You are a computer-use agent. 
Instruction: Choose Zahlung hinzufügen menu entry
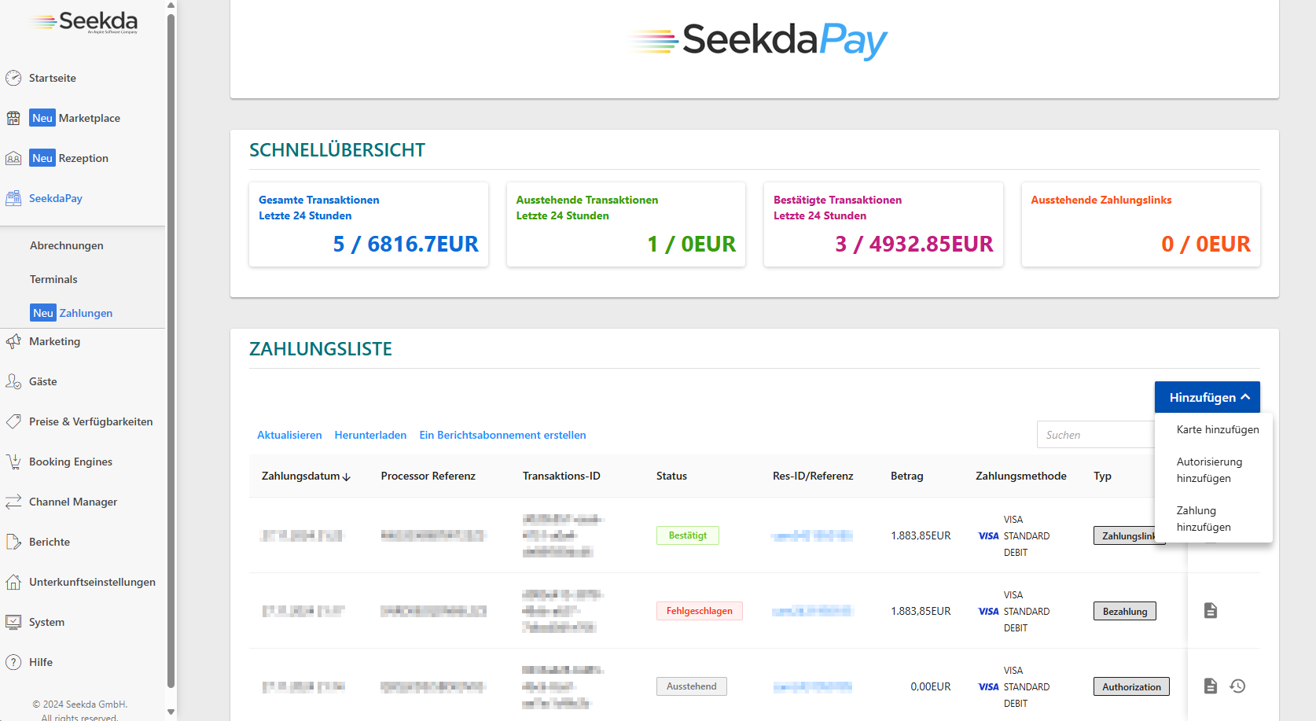click(1204, 518)
